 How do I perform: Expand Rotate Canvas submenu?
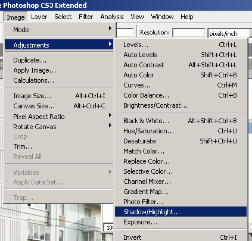59,127
